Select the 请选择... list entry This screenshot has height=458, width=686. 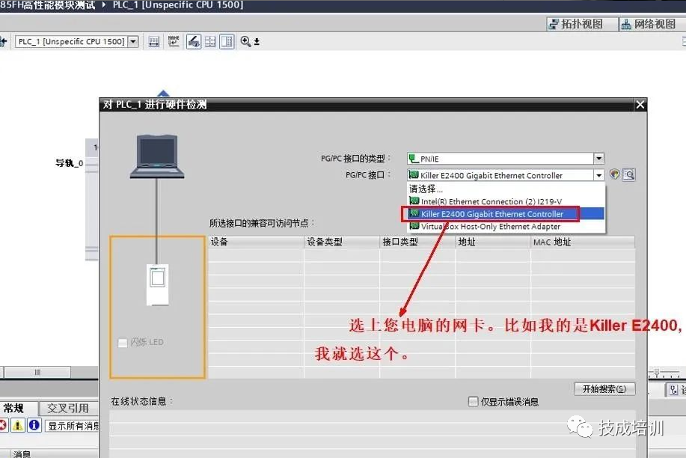[x=506, y=189]
